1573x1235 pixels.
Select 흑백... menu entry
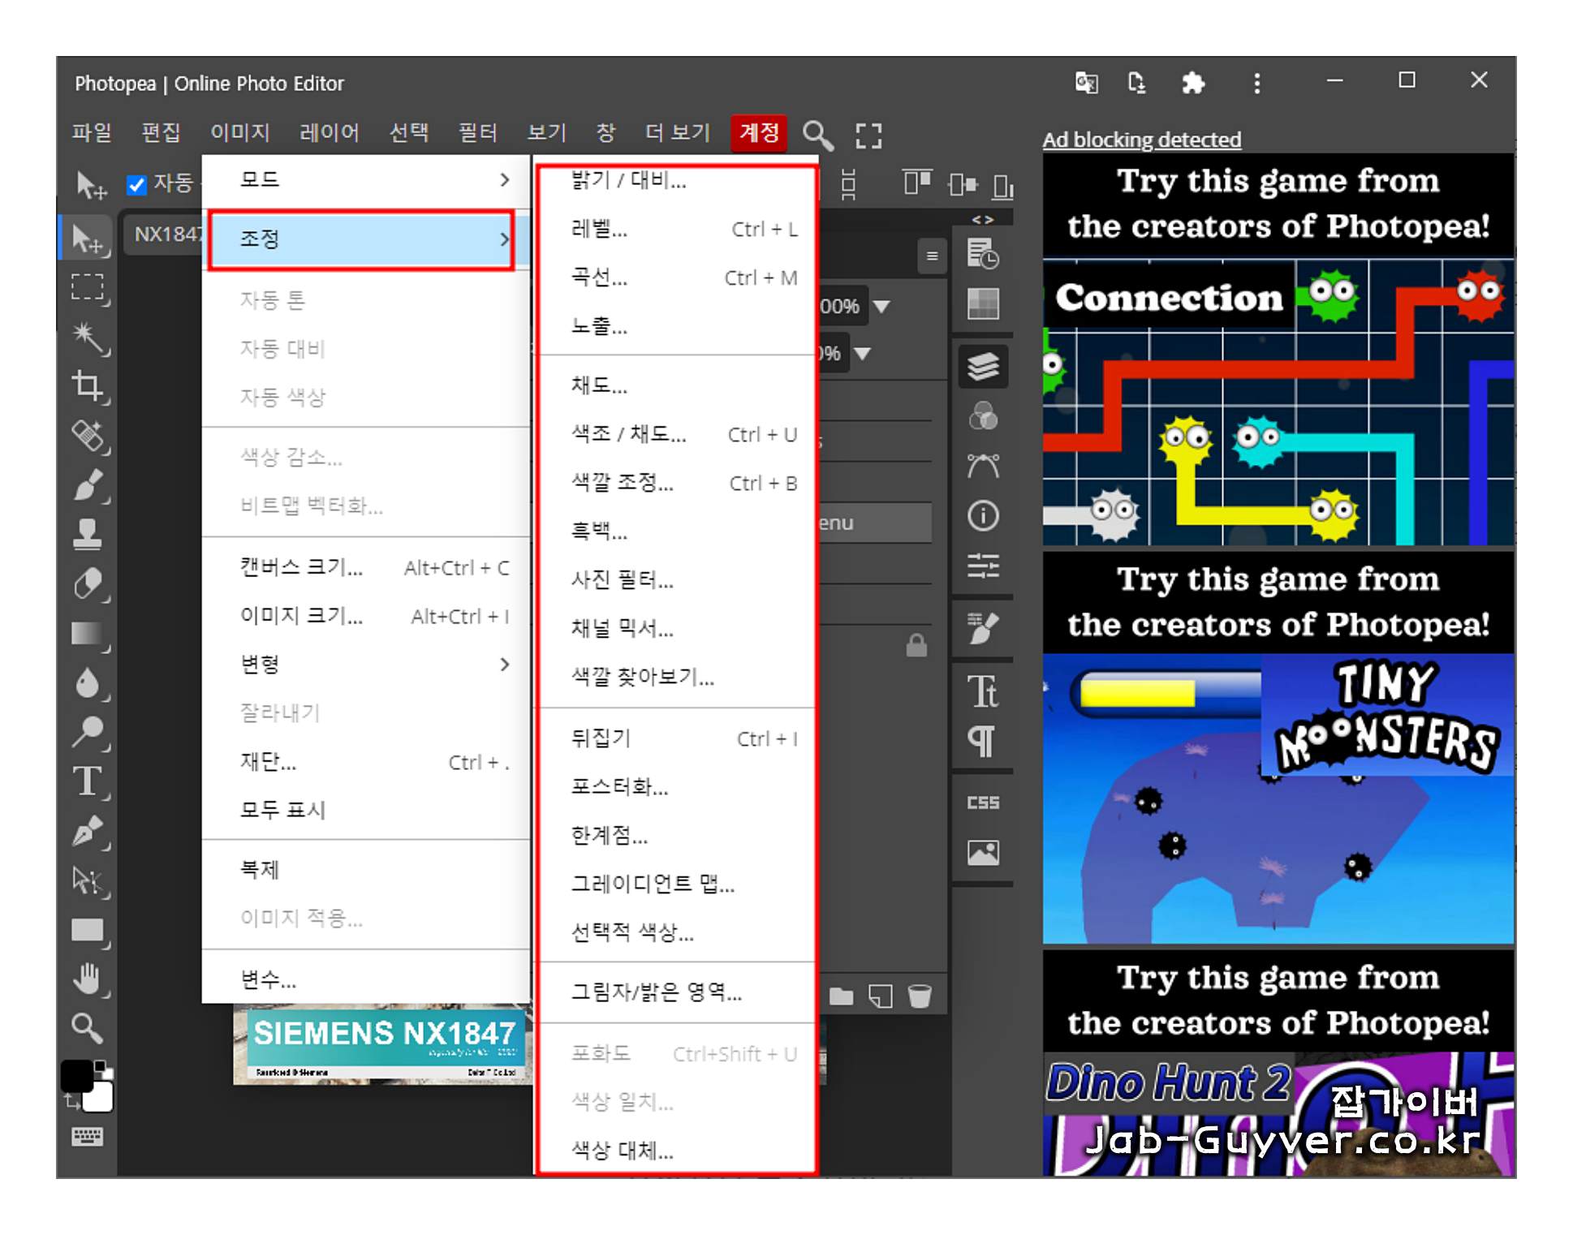pyautogui.click(x=599, y=531)
